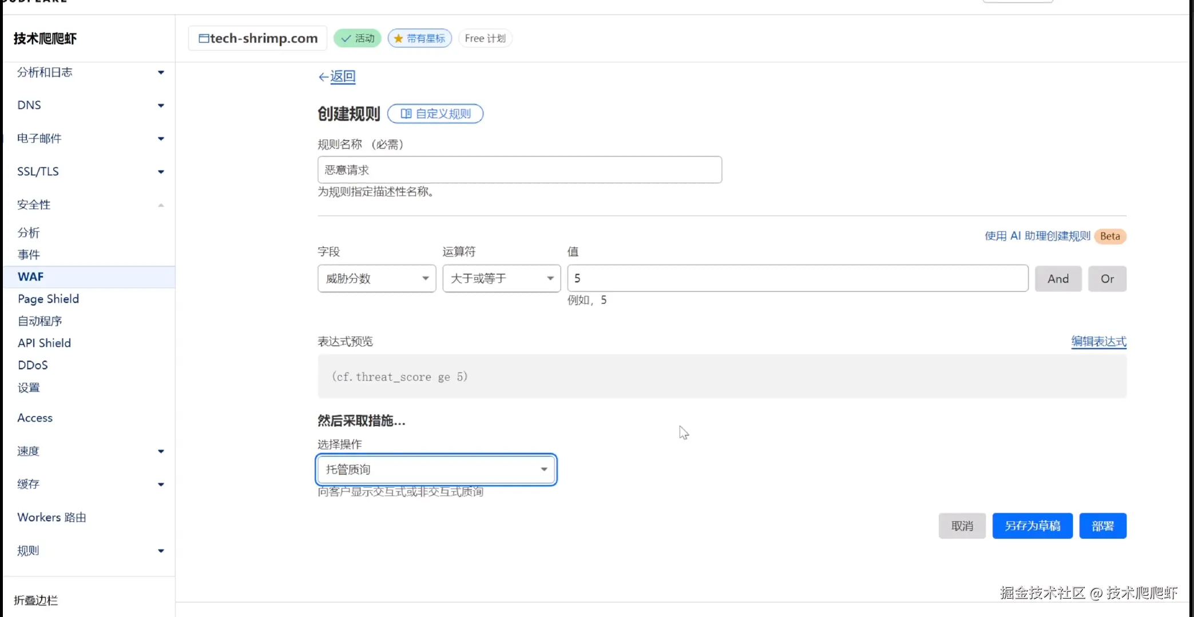Collapse the 安全性 sidebar section
The image size is (1194, 617).
161,205
